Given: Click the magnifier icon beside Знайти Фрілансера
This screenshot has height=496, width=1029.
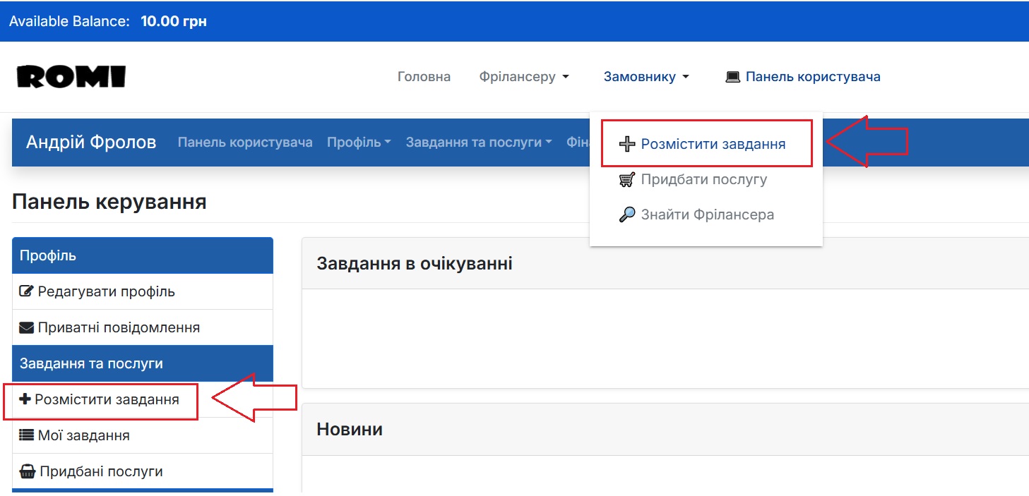Looking at the screenshot, I should point(626,214).
